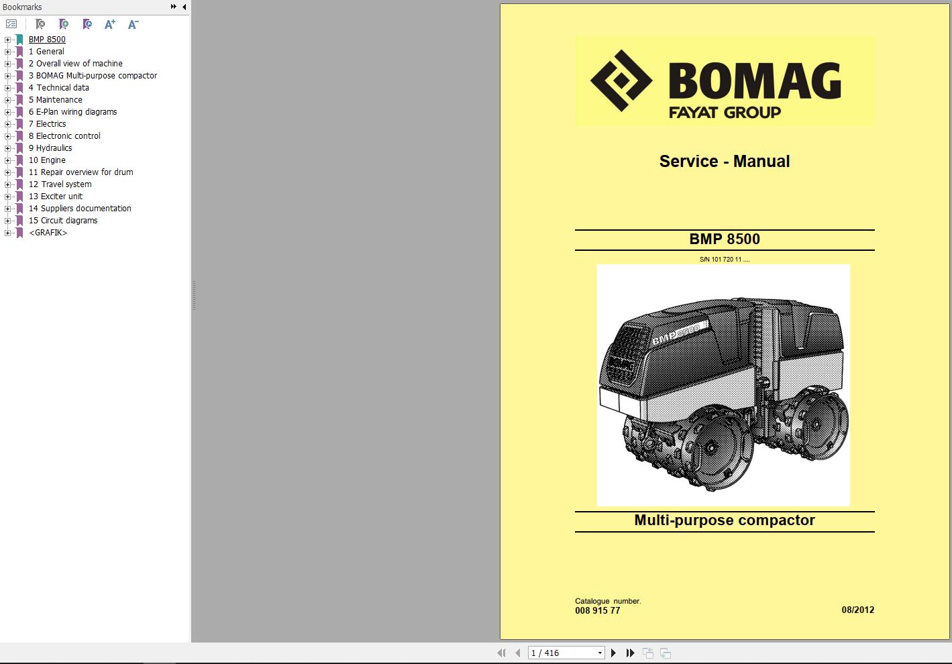
Task: Open the page number dropdown arrow
Action: click(x=600, y=652)
